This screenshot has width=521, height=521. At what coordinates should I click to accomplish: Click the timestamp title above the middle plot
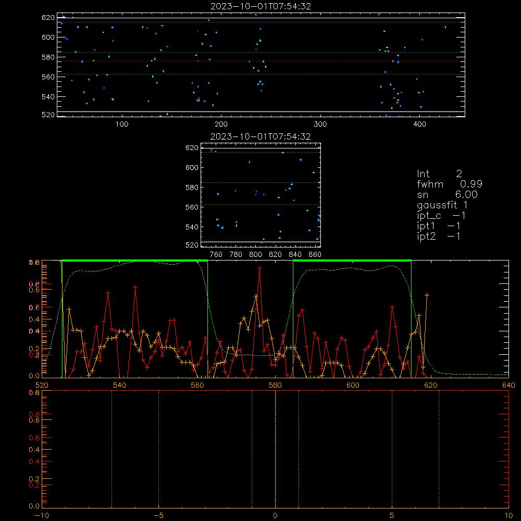(260, 137)
